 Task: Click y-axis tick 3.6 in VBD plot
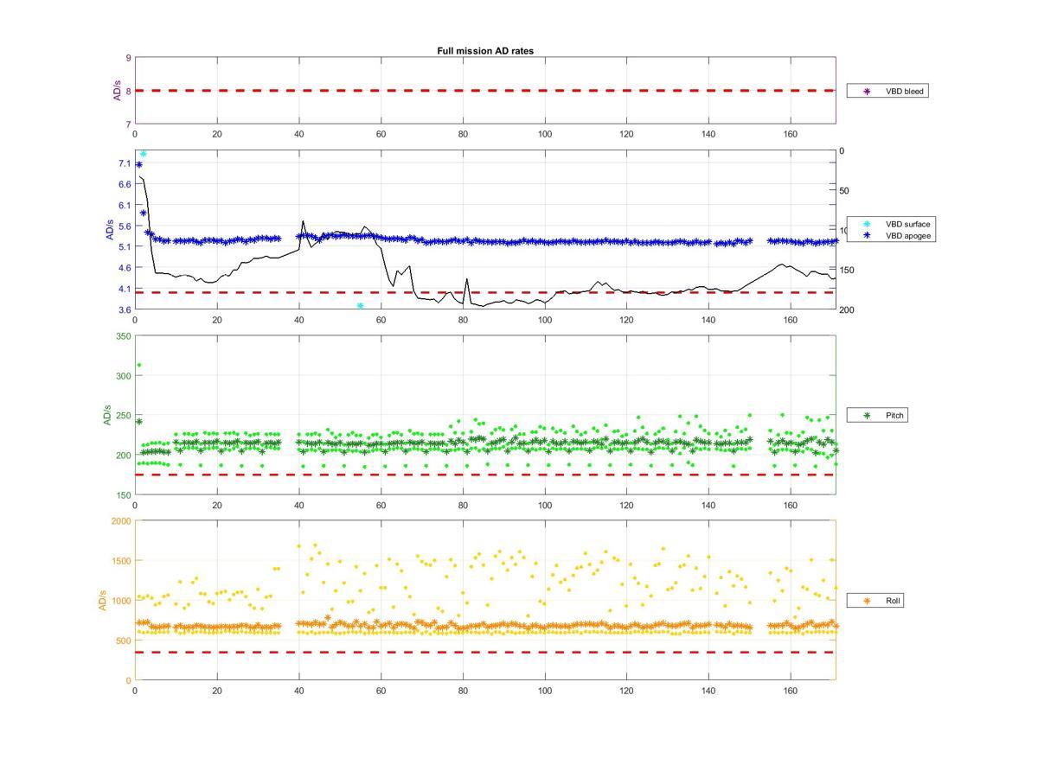click(125, 309)
